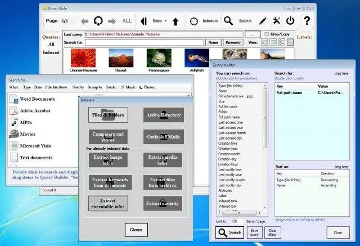Image resolution: width=360 pixels, height=246 pixels.
Task: Click the Search for input field
Action: click(x=144, y=42)
